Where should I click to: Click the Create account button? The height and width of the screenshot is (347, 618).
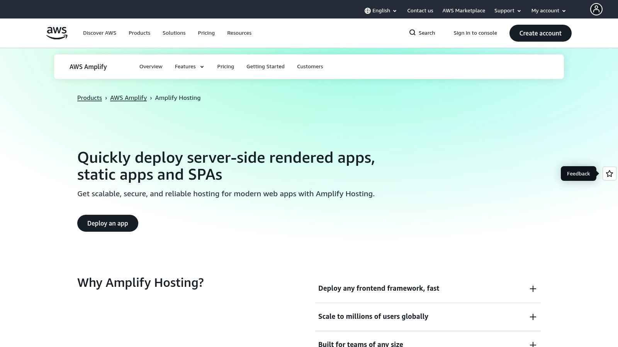(x=540, y=33)
